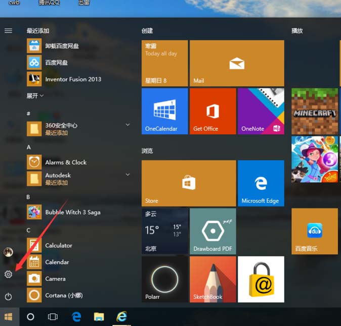Open Inventor Fusion 2013 entry
The image size is (341, 326).
73,79
